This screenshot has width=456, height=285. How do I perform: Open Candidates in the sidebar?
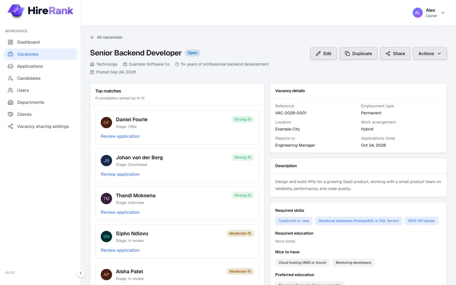[40, 78]
